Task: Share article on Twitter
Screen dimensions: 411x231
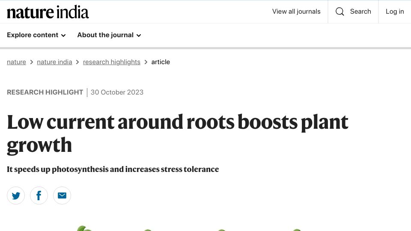Action: point(16,195)
